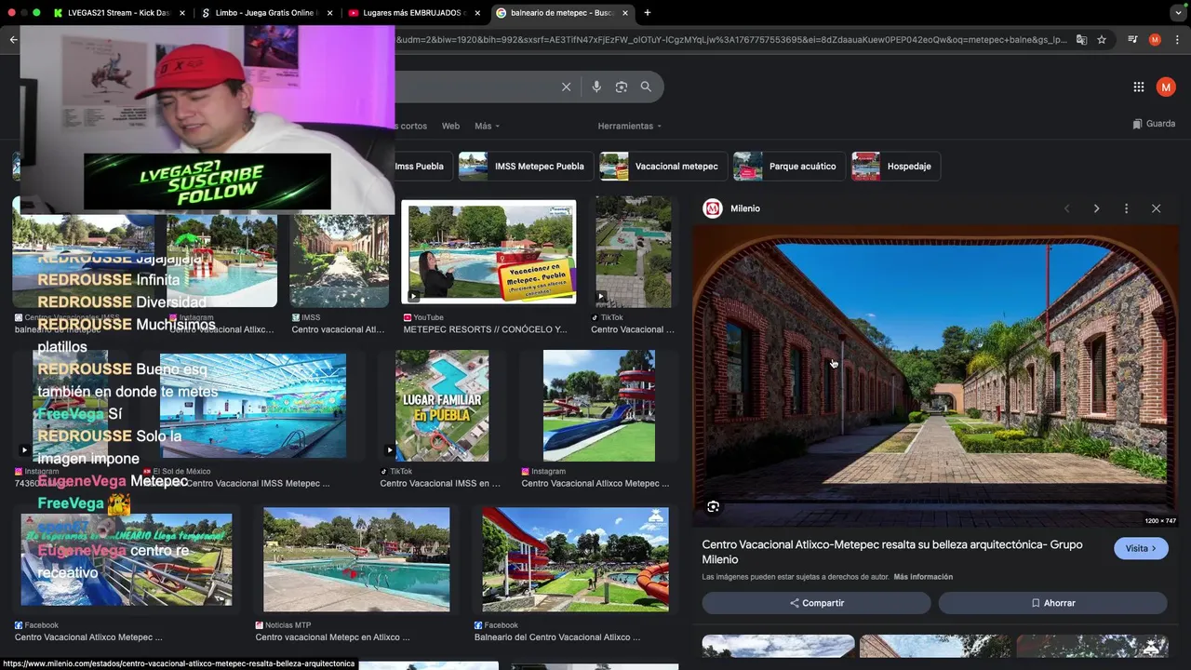Close the Limbo Juega Gratis tab
Screen dimensions: 1191x670
329,13
